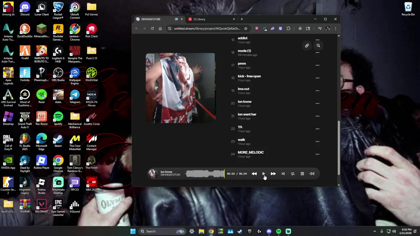Viewport: 420px width, 236px height.
Task: Start playback with the player's play button
Action: 263,174
